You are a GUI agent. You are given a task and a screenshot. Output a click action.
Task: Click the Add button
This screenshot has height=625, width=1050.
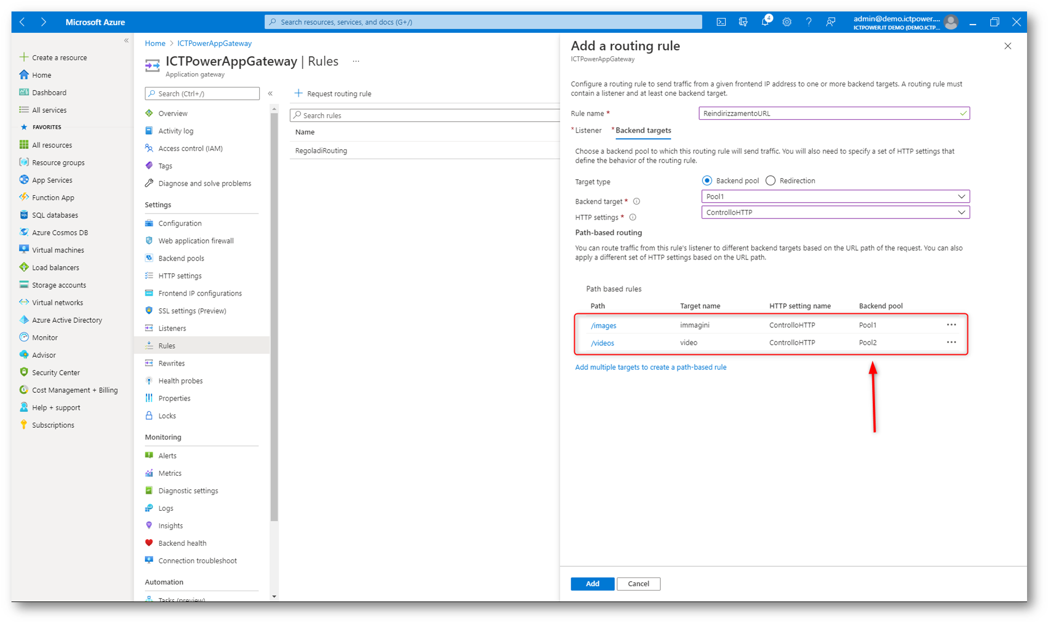pos(593,583)
